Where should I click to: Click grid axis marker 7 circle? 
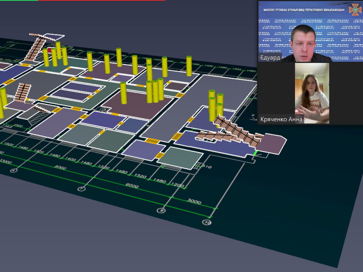pos(81,189)
